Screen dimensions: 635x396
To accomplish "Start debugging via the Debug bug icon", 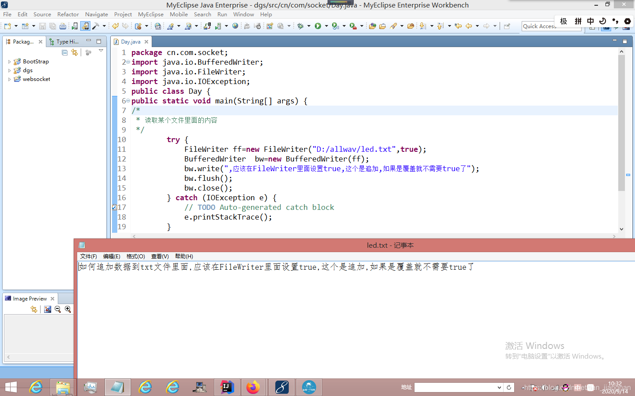I will [300, 26].
